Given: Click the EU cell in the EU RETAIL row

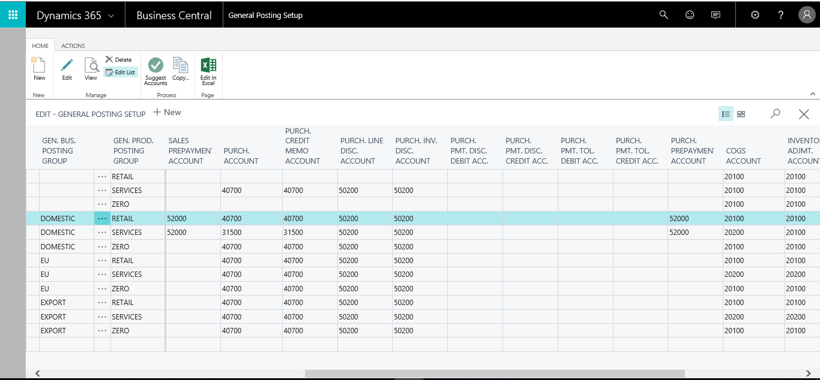Looking at the screenshot, I should (66, 261).
